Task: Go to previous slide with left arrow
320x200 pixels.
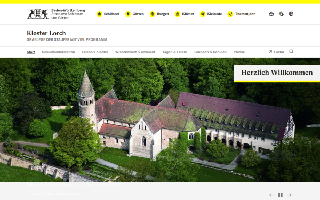Action: point(271,195)
